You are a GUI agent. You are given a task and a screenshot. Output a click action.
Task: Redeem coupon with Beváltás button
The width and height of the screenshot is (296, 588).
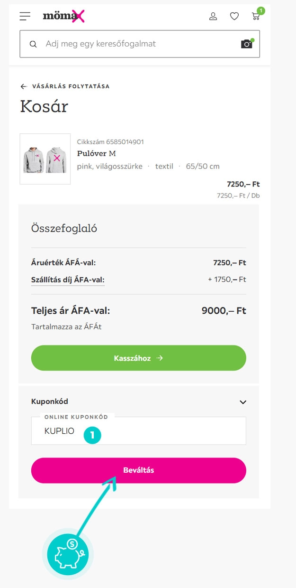[138, 470]
